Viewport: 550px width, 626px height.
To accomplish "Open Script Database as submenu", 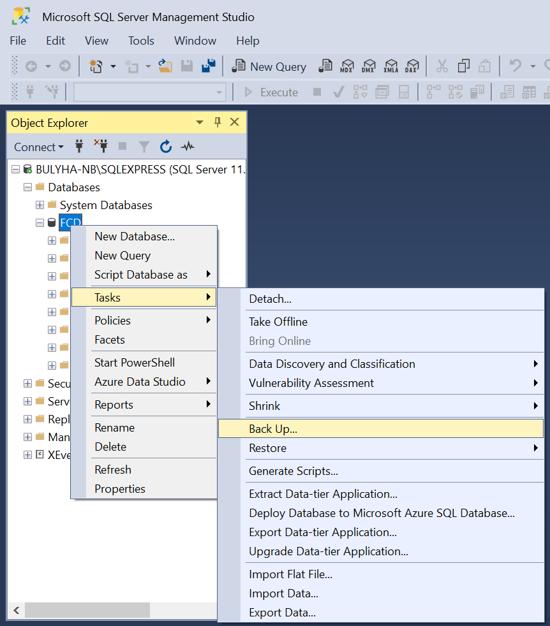I will (x=144, y=275).
